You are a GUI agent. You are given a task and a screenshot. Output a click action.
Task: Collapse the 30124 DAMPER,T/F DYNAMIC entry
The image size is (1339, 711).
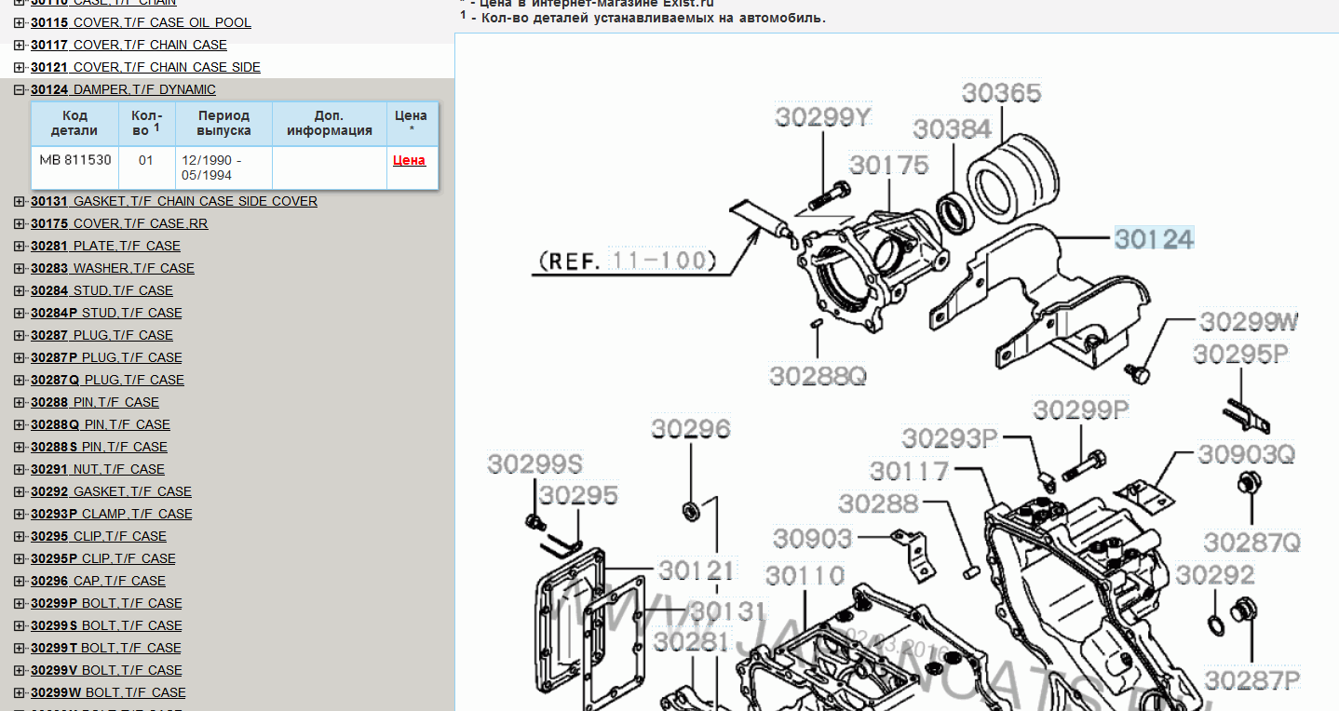[x=19, y=90]
